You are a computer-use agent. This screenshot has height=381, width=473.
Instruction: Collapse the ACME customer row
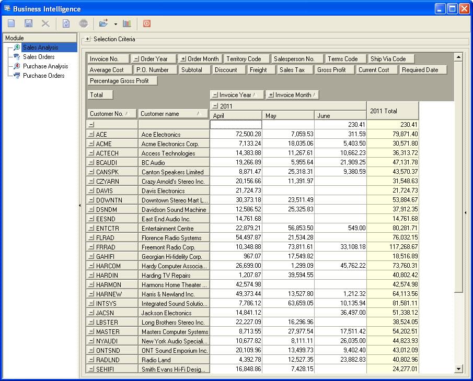click(x=91, y=144)
